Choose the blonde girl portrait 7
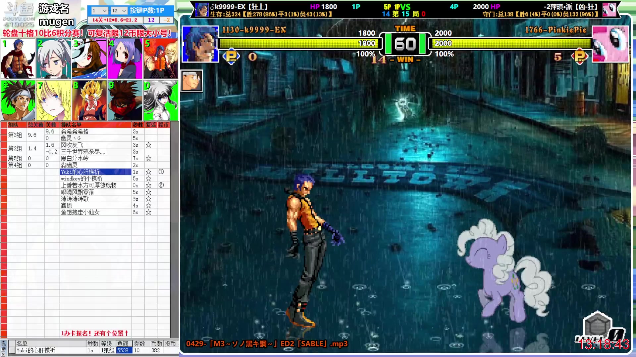This screenshot has width=636, height=357. pyautogui.click(x=53, y=100)
